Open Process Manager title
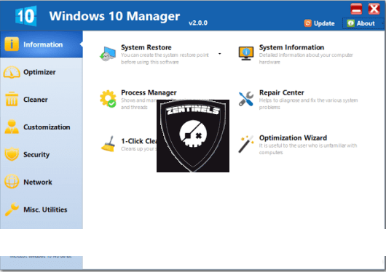The image size is (386, 272). click(x=149, y=92)
